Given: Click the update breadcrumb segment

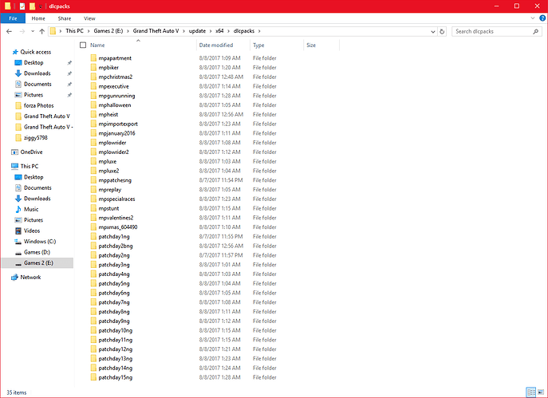Looking at the screenshot, I should pos(197,31).
